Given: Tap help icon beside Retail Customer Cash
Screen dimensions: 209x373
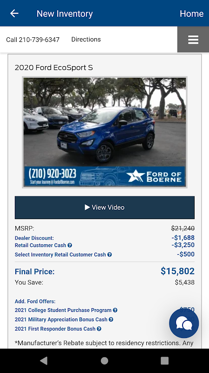Looking at the screenshot, I should coord(70,245).
